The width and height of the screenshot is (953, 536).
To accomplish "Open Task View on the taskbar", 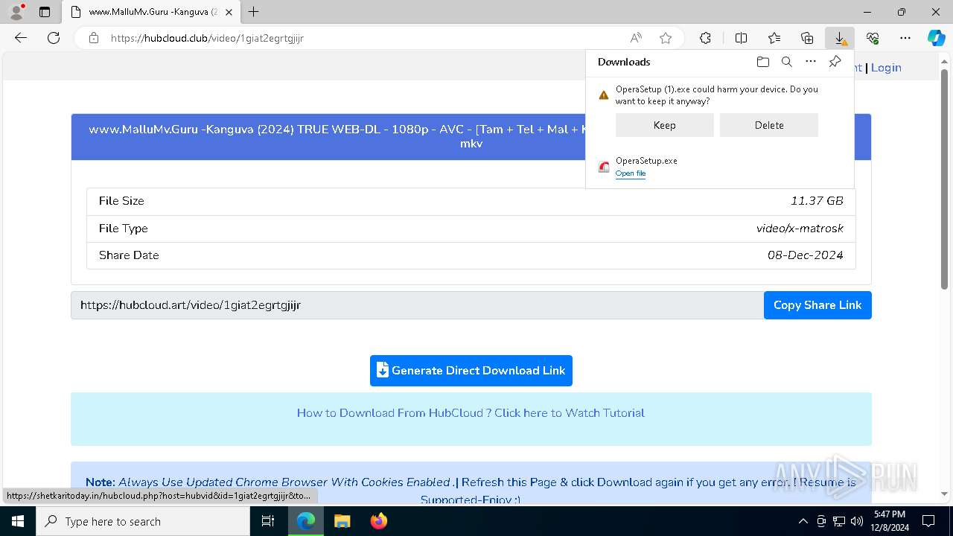I will (268, 521).
